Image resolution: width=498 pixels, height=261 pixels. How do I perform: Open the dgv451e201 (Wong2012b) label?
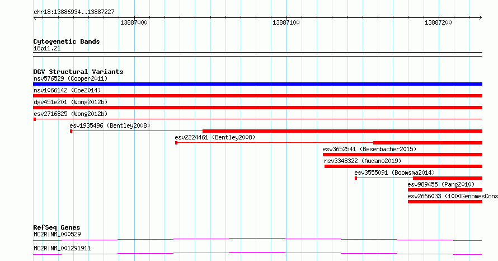71,102
